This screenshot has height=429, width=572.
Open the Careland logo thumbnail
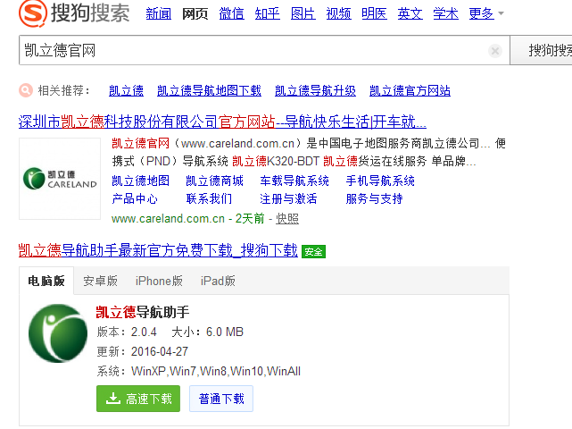[x=60, y=179]
